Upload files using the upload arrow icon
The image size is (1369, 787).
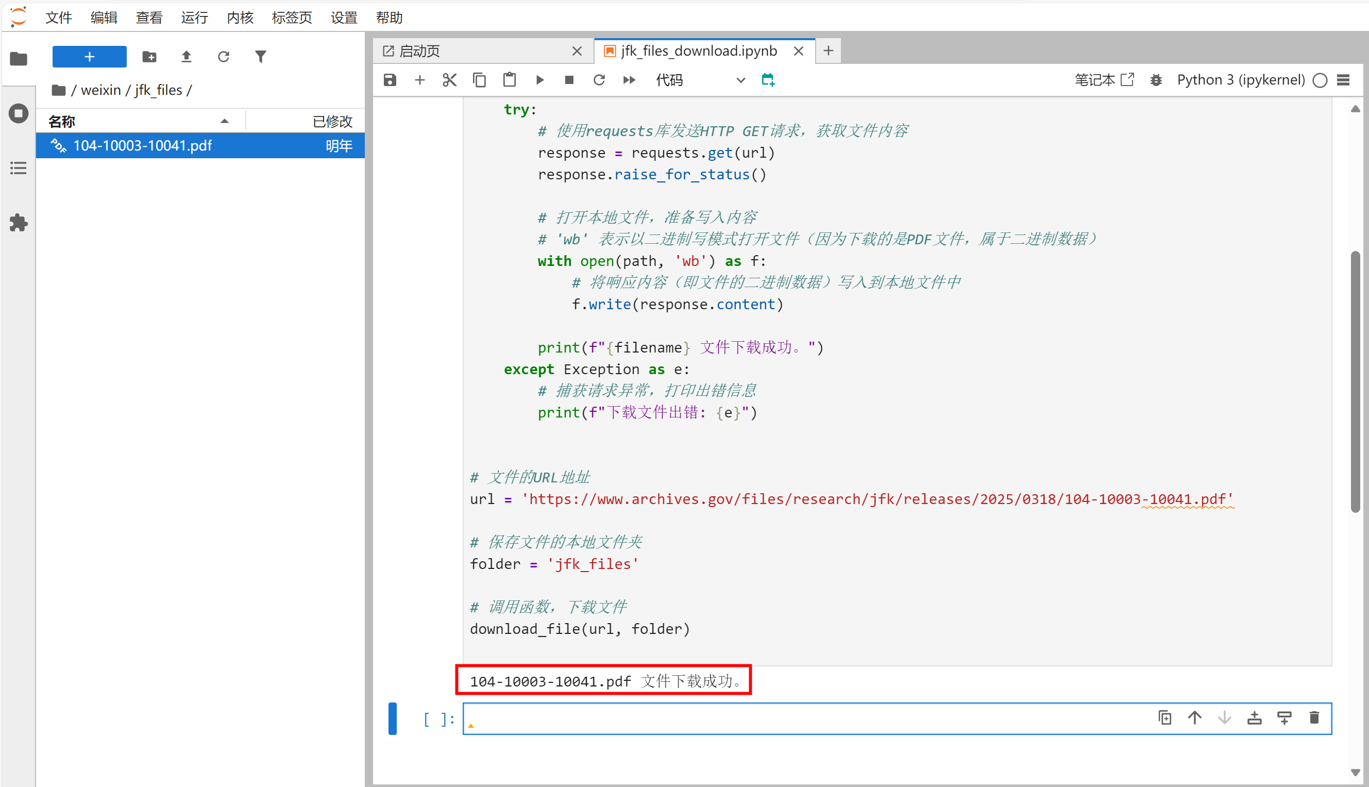pos(187,57)
